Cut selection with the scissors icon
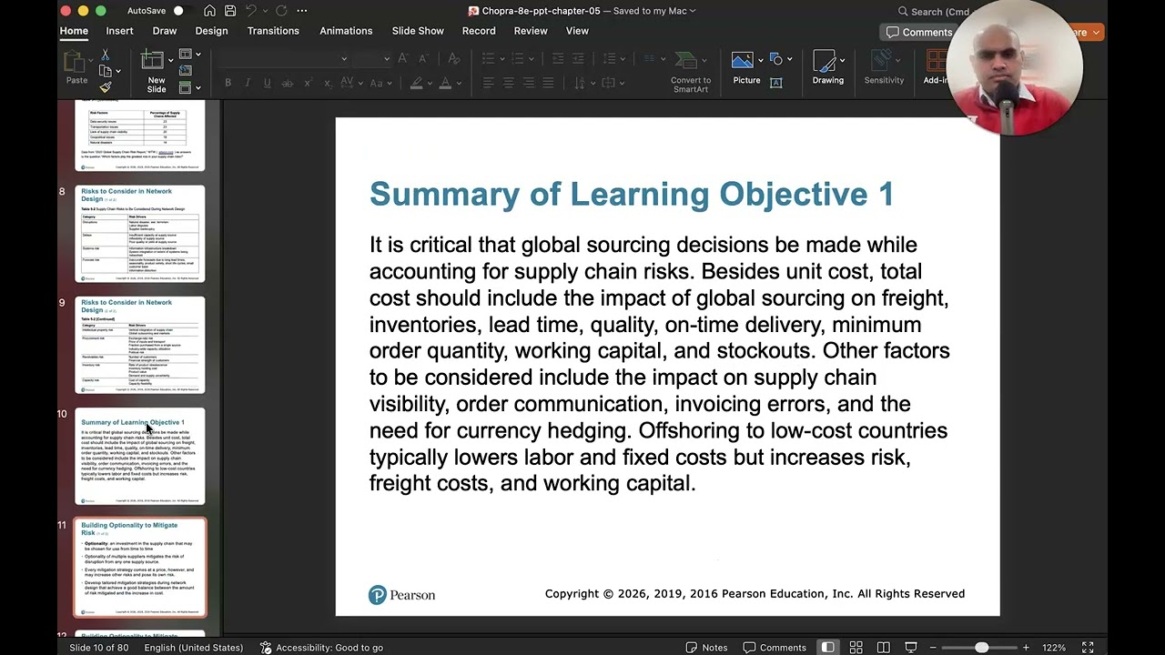This screenshot has width=1165, height=655. pyautogui.click(x=106, y=55)
